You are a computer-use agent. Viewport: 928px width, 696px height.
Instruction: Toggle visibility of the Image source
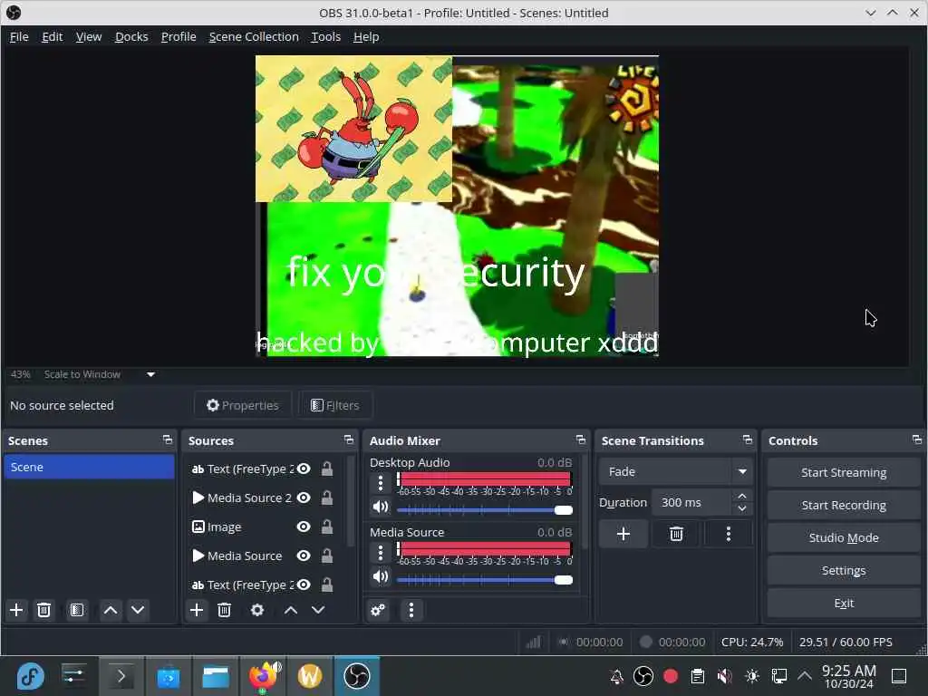point(304,527)
